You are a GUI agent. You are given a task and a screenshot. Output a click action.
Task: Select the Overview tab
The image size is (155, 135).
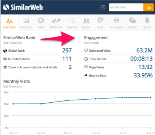coord(9,23)
